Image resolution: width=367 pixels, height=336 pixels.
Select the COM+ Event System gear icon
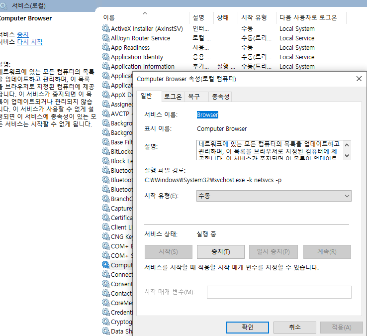106,246
